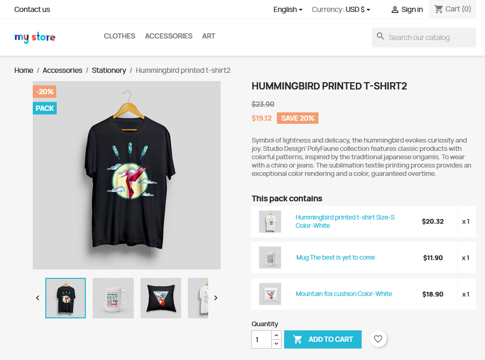
Task: Show previous thumbnails with left arrow
Action: [x=38, y=298]
